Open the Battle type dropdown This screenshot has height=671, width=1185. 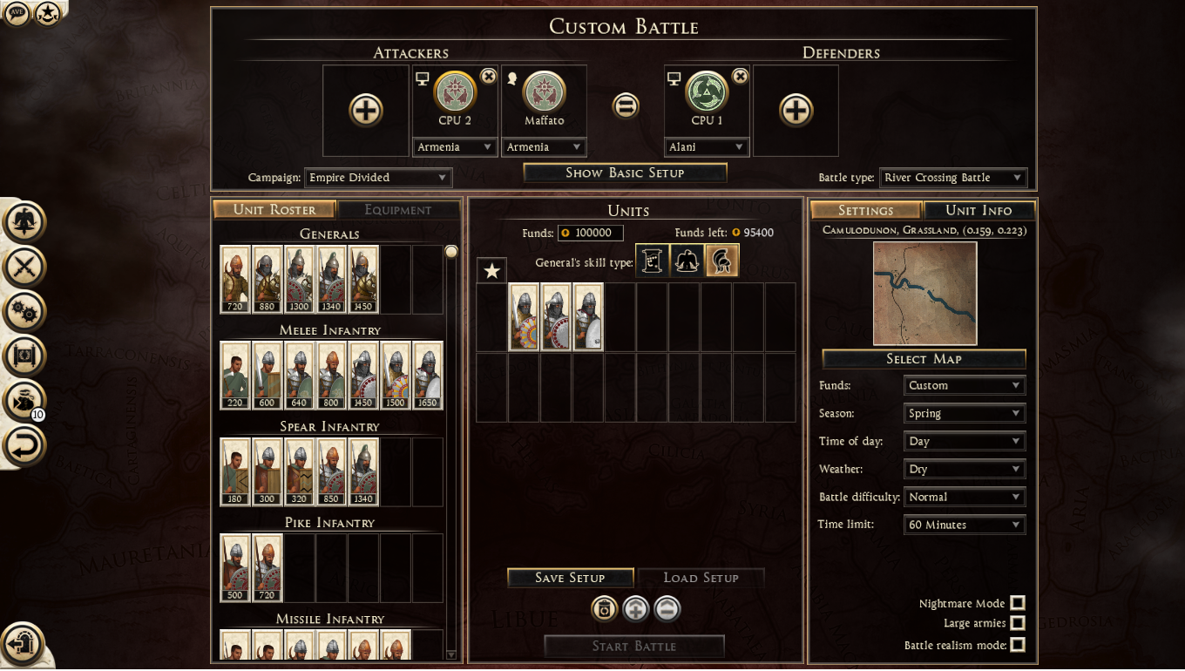[952, 178]
